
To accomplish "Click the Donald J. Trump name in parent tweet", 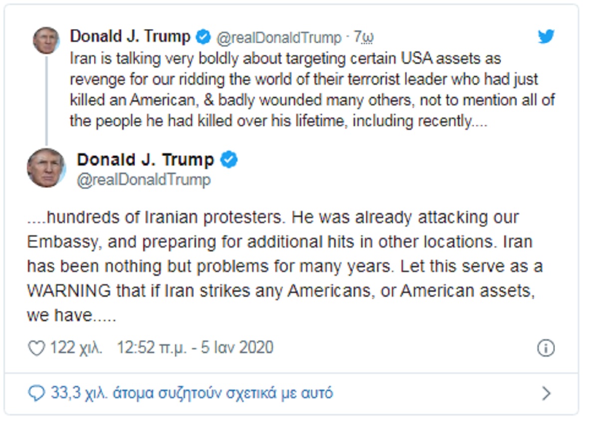I will click(x=130, y=36).
